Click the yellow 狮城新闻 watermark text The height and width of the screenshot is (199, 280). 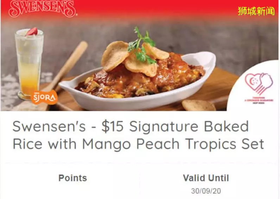(256, 11)
